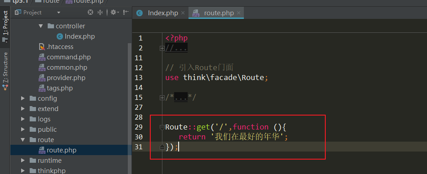This screenshot has width=427, height=174.
Task: Click the scroll-from-source target icon
Action: tap(90, 12)
